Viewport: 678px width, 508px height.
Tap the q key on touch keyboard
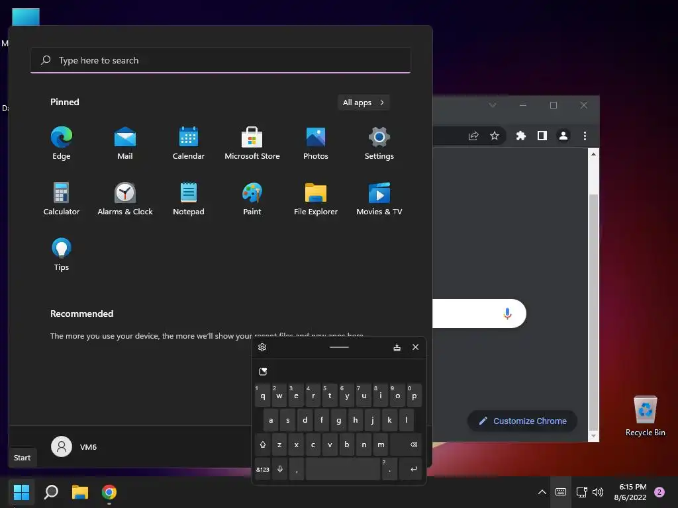point(262,396)
